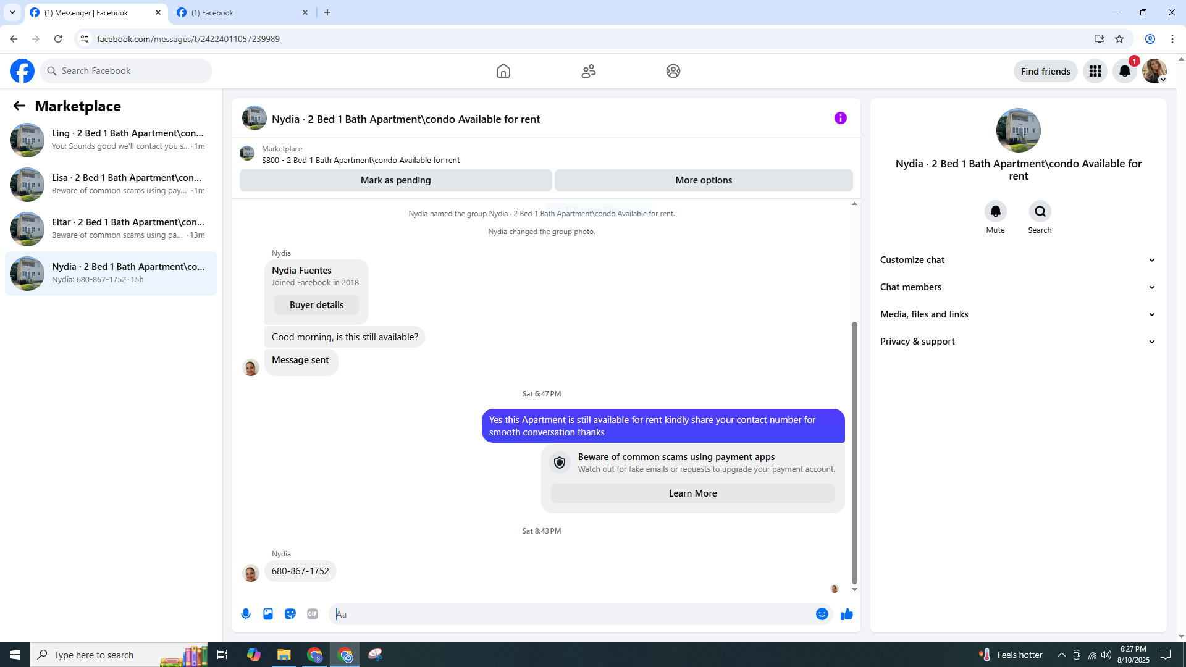The height and width of the screenshot is (667, 1186).
Task: Open the emoji picker in the message box
Action: (x=822, y=614)
